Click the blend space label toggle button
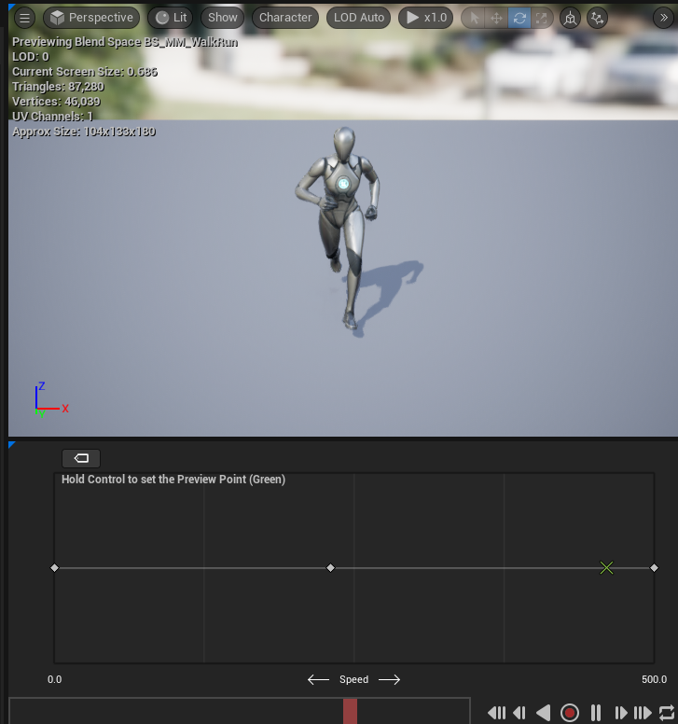678x724 pixels. (81, 458)
